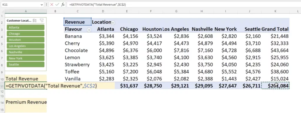Select the Vanilla row label

tap(73, 79)
